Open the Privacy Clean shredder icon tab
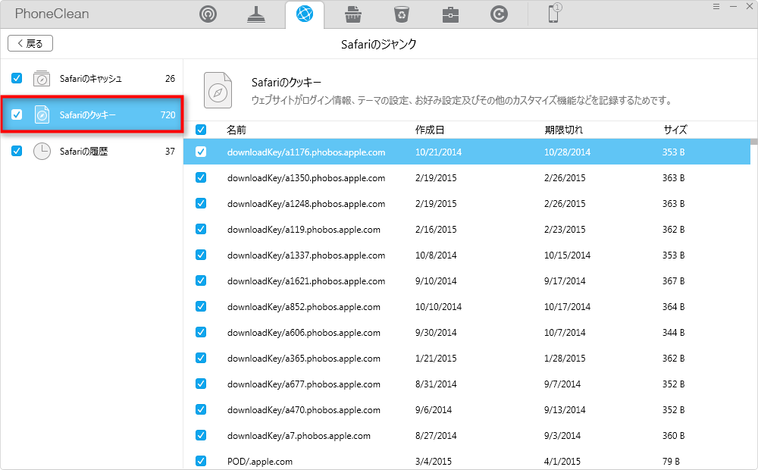758x470 pixels. (353, 14)
